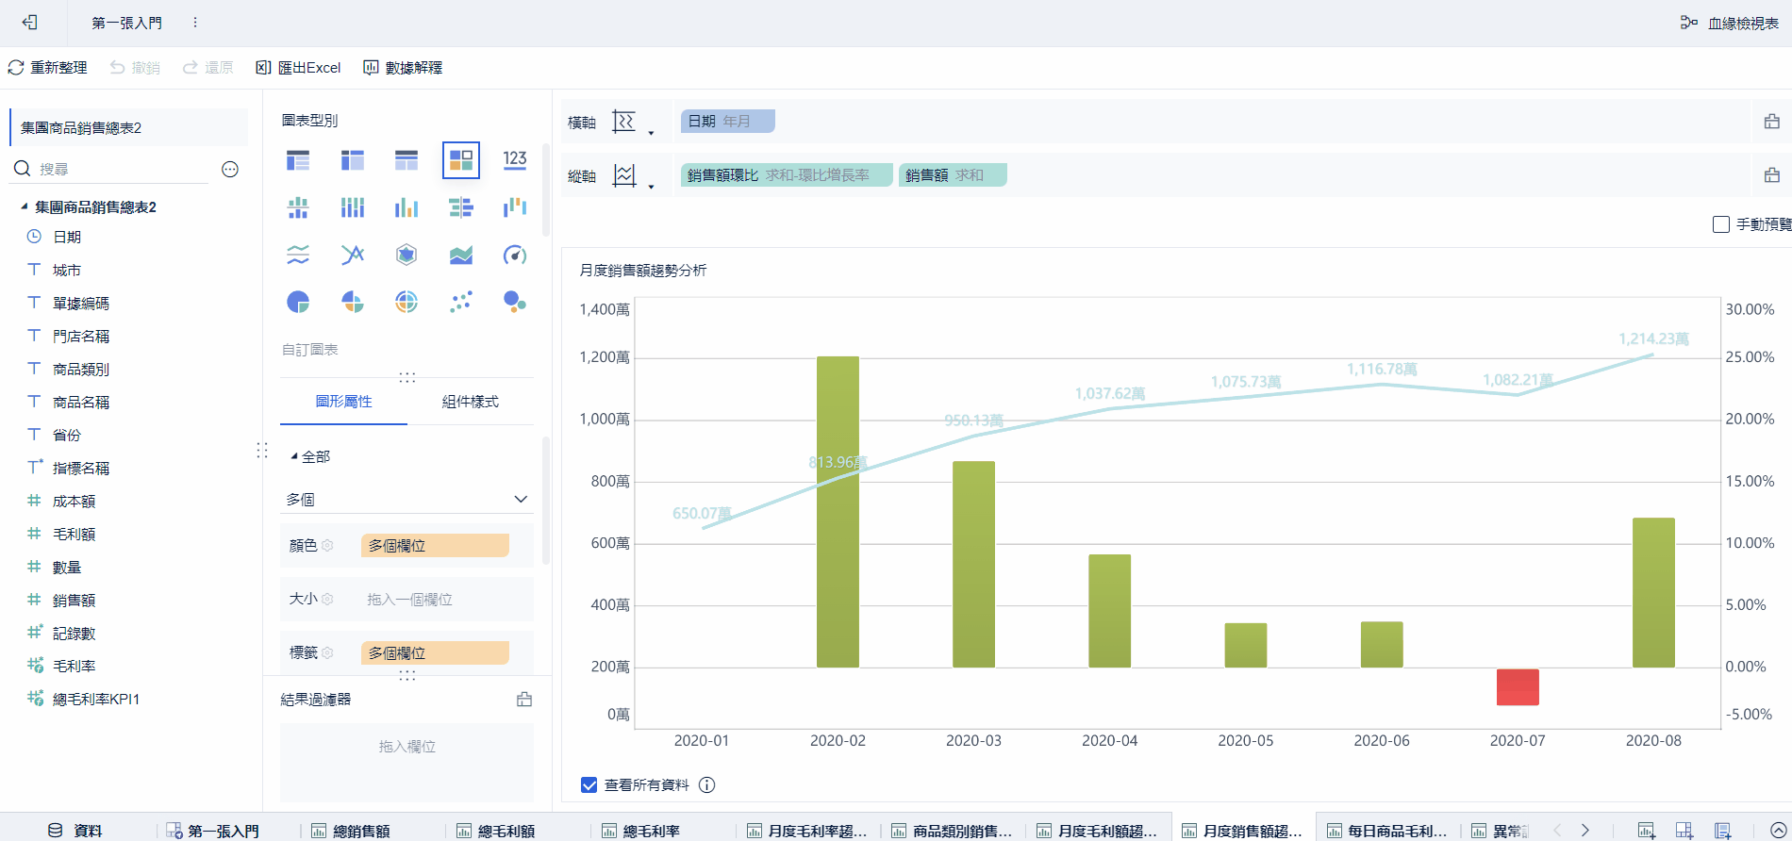Select the partitioned column chart icon

click(298, 207)
